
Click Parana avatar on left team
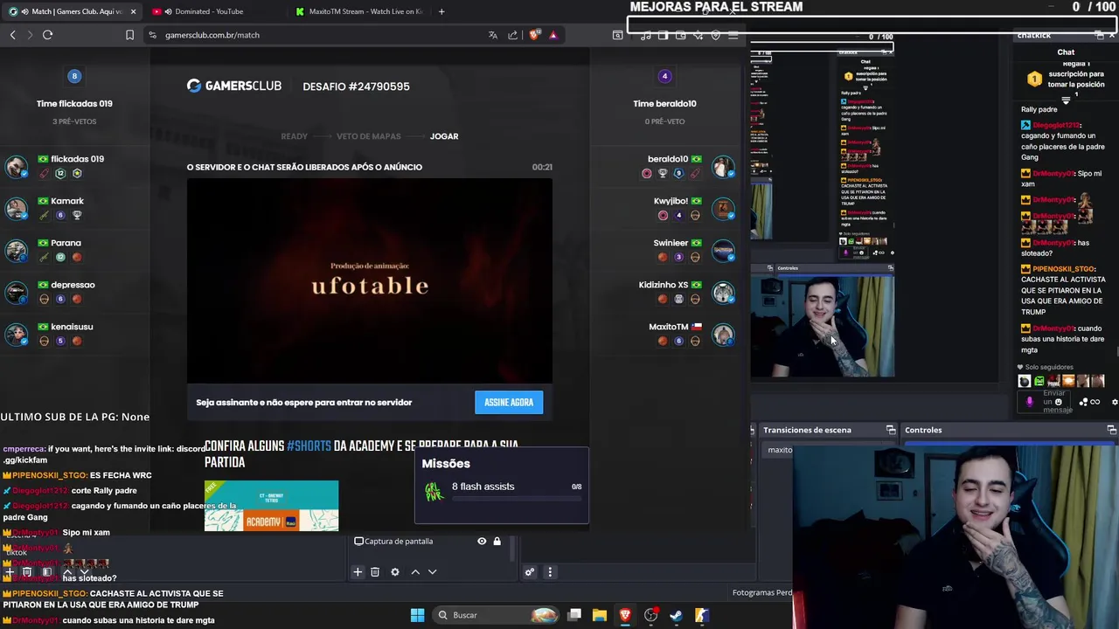16,251
